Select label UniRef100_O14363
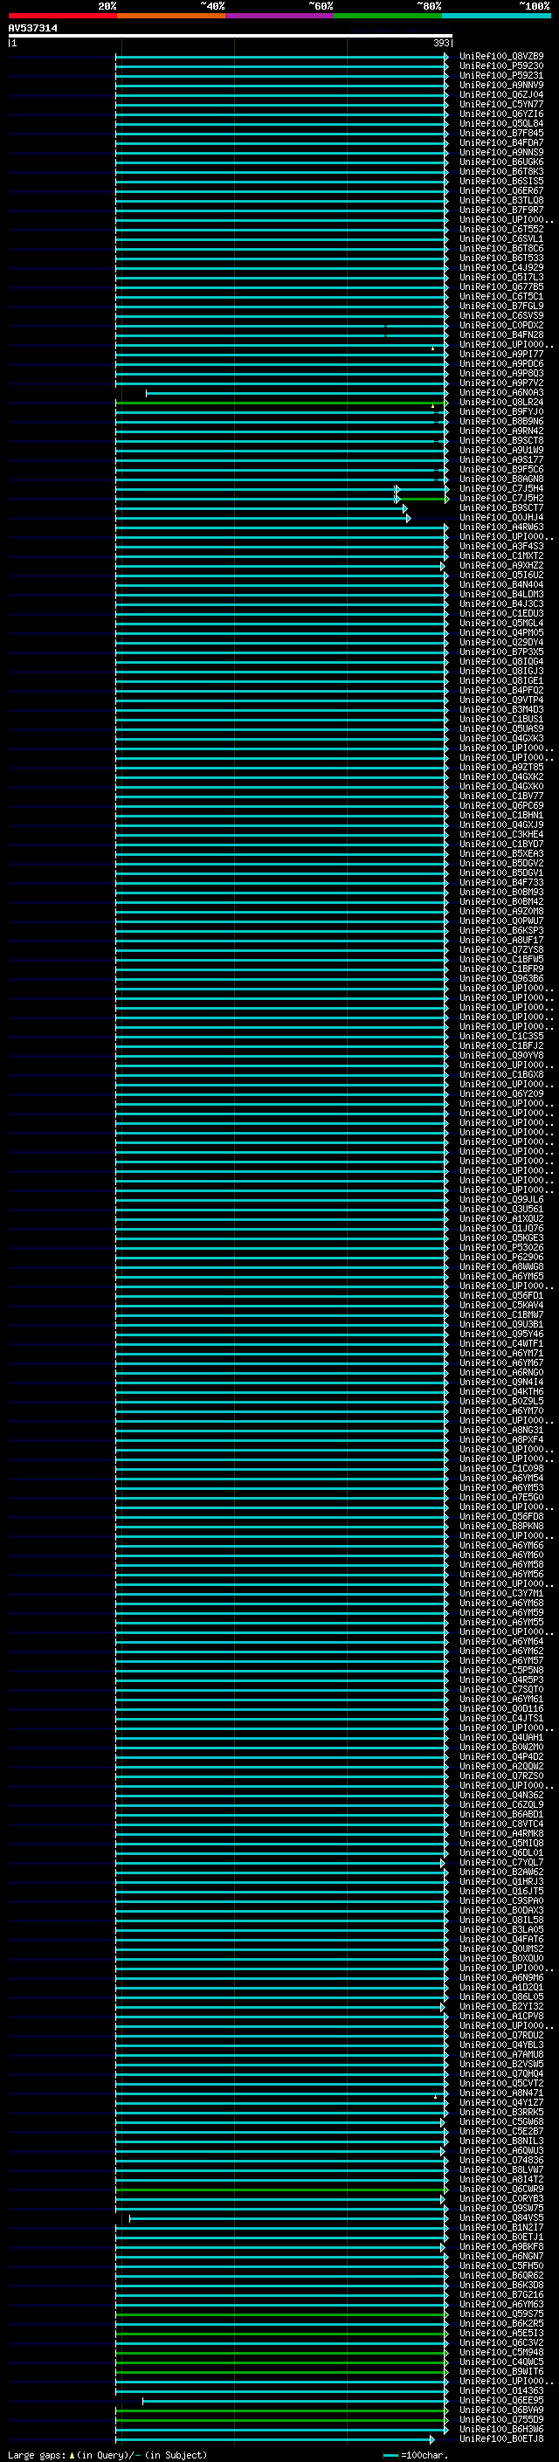This screenshot has width=559, height=2462. (x=501, y=2390)
